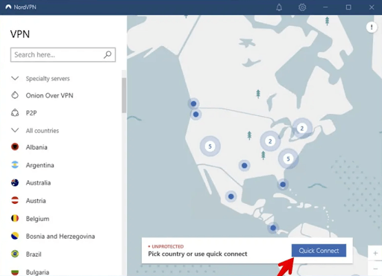The width and height of the screenshot is (382, 276).
Task: Collapse the Specialty servers section
Action: pos(15,78)
